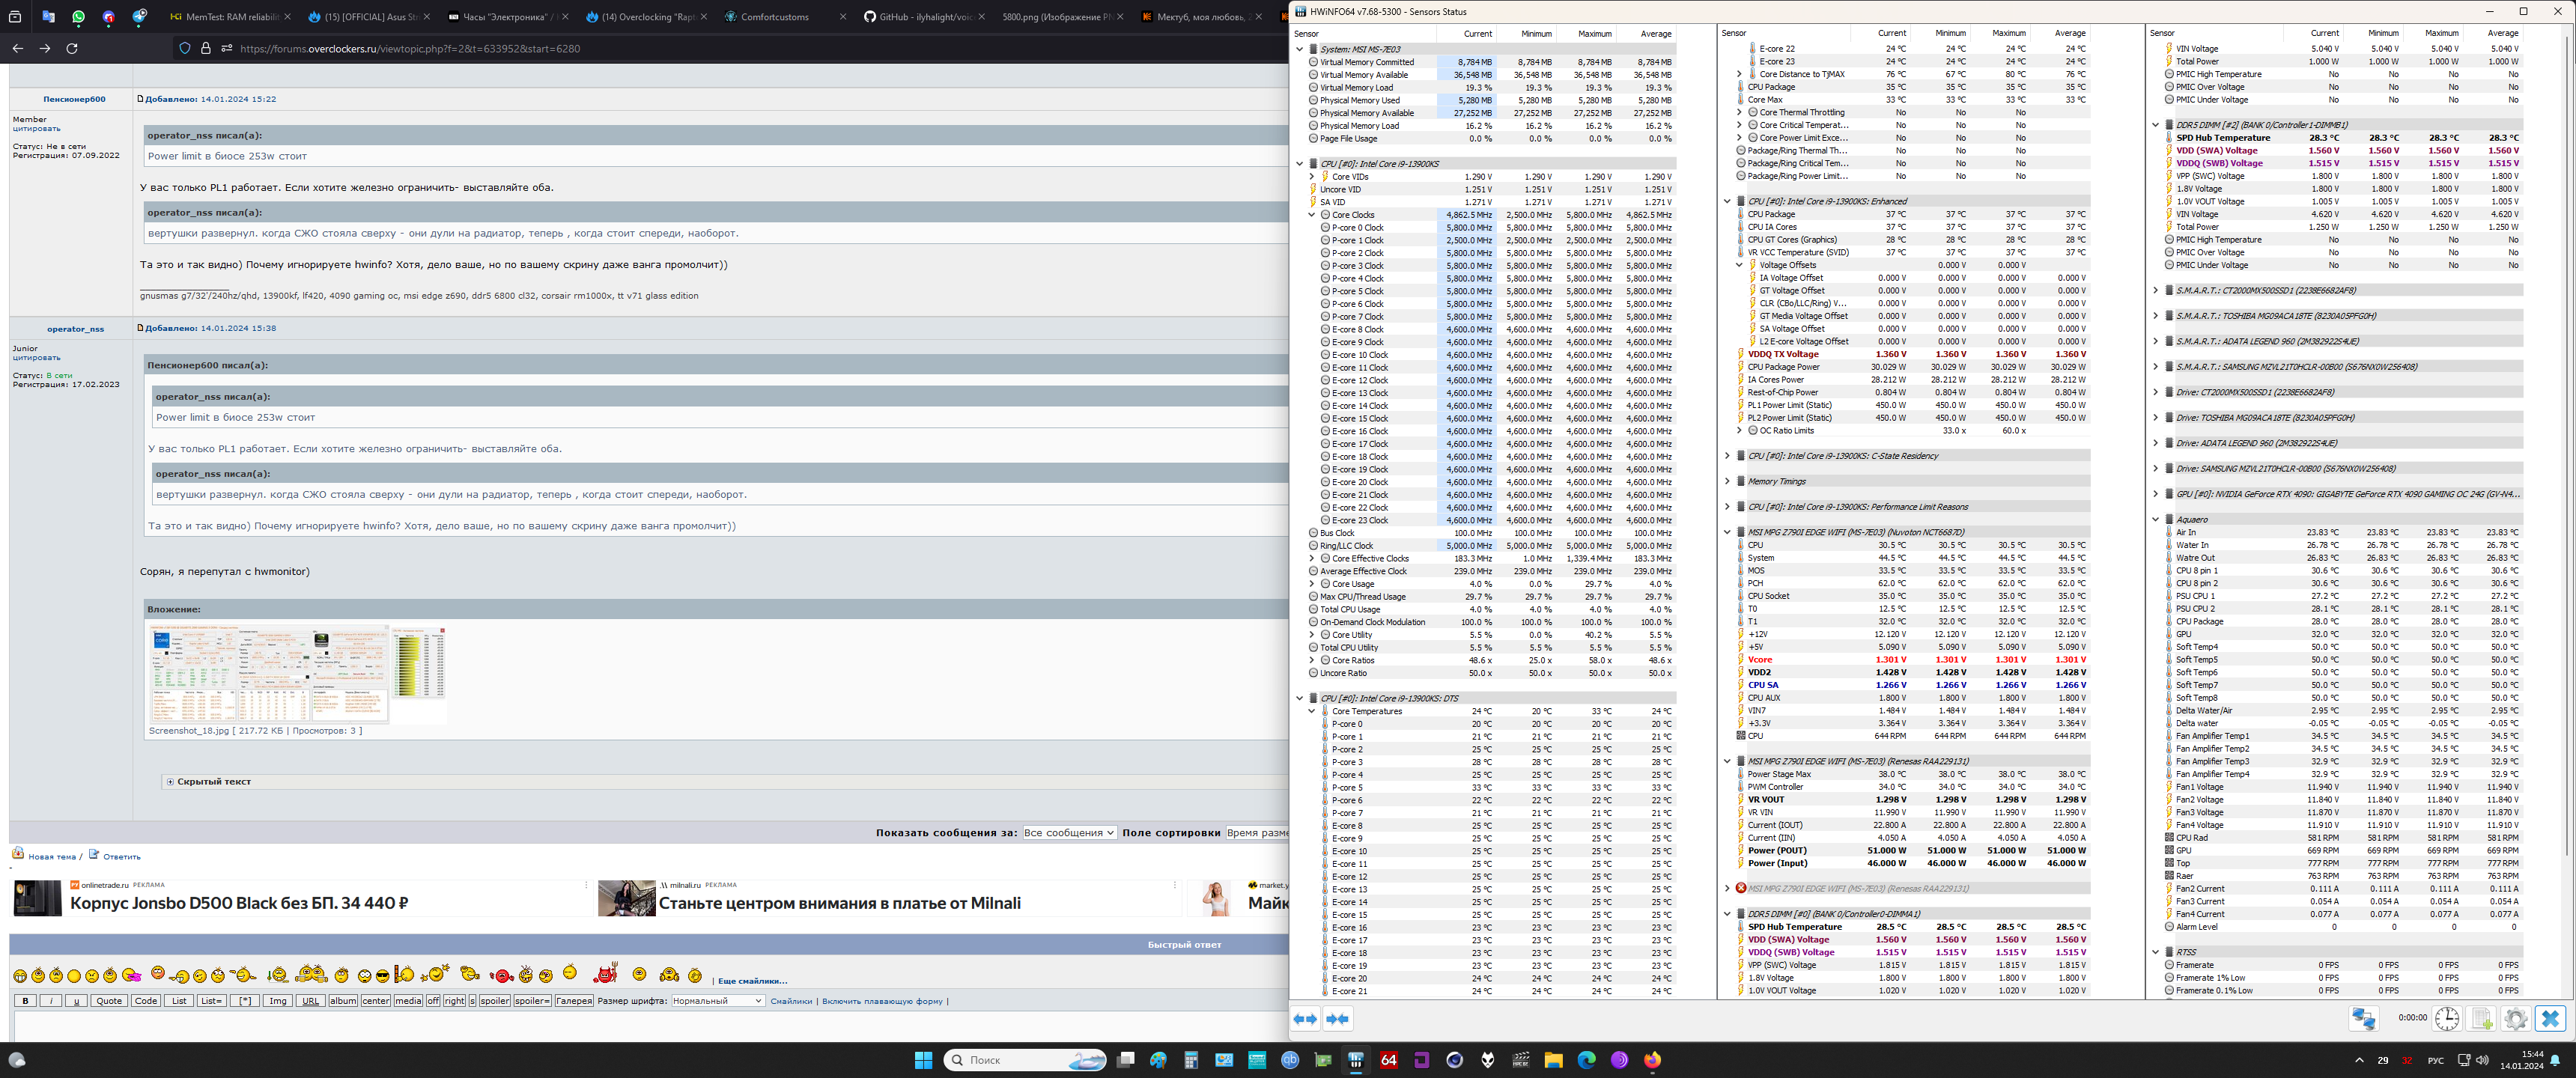Open HWiNFO remote network monitoring icon
2576x1078 pixels.
(x=2364, y=1018)
